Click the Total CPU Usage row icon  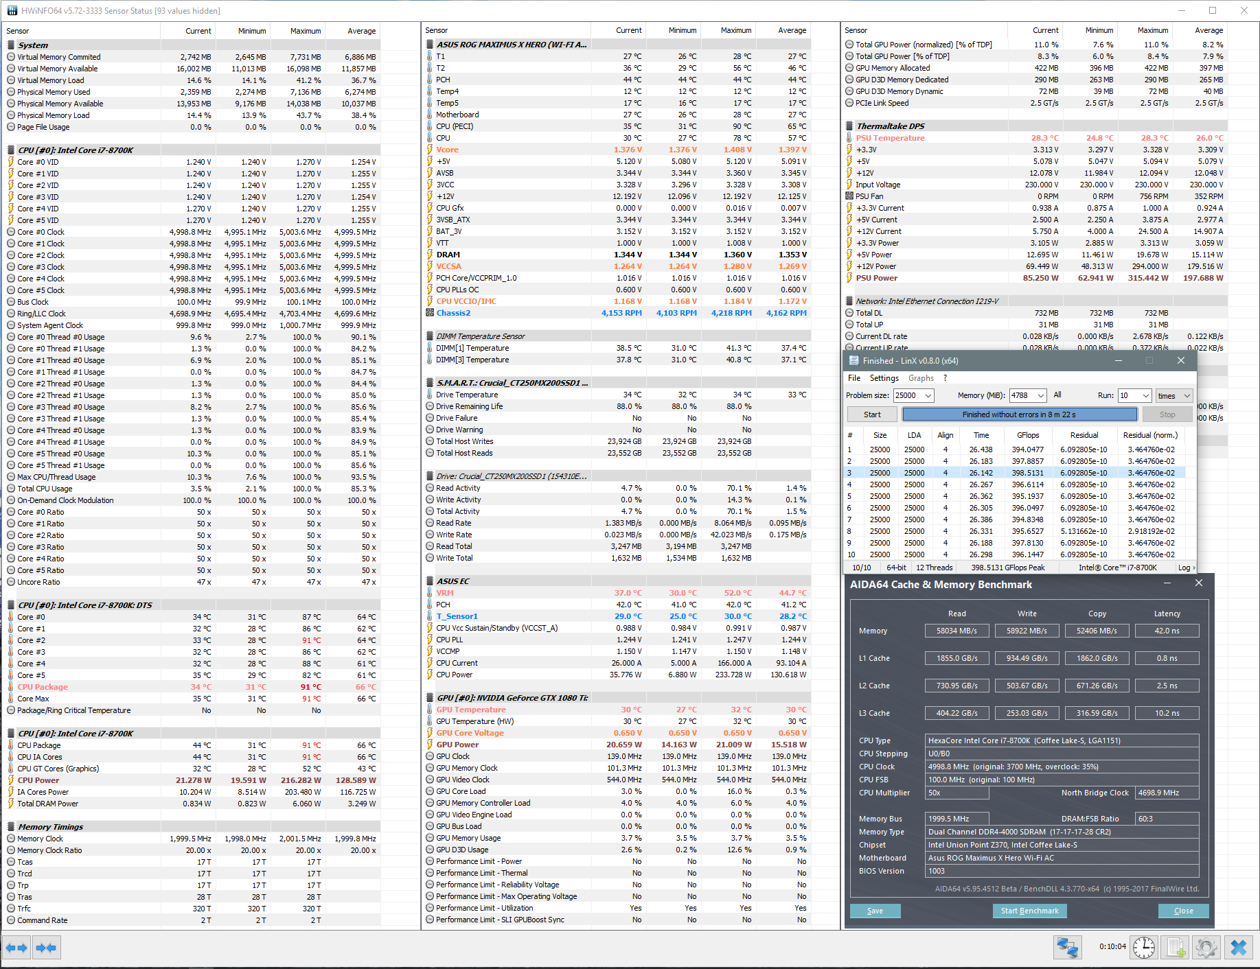(11, 489)
